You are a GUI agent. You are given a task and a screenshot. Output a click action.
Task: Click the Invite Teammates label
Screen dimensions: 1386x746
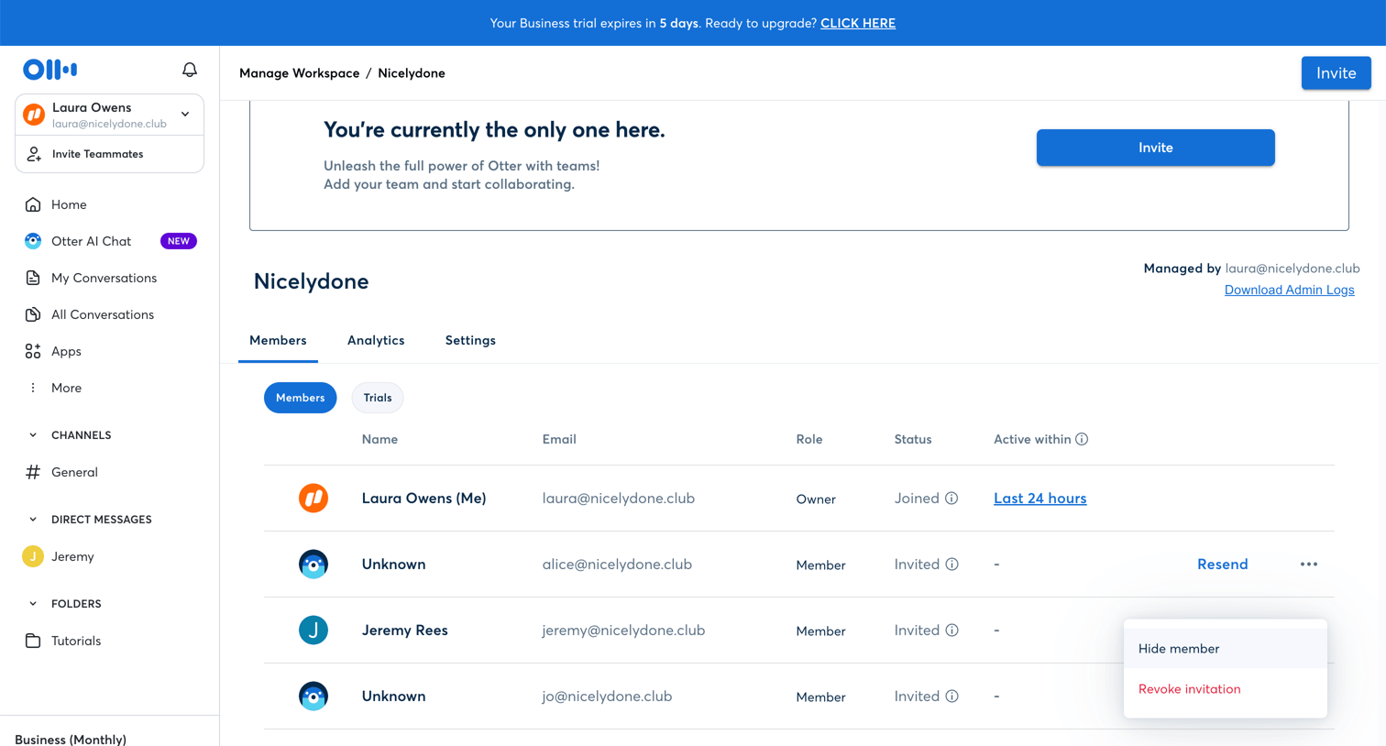tap(97, 154)
